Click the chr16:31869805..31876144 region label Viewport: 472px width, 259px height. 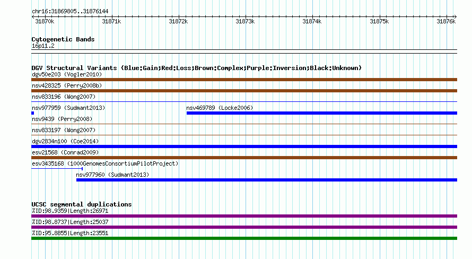[x=70, y=11]
